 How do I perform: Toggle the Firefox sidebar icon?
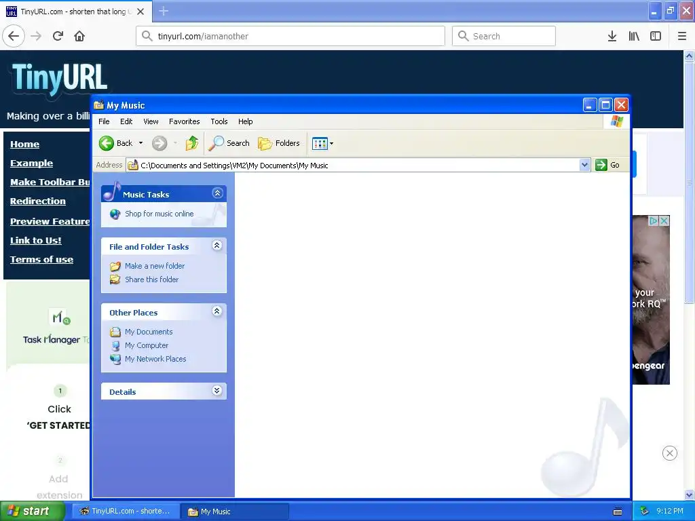[x=656, y=36]
